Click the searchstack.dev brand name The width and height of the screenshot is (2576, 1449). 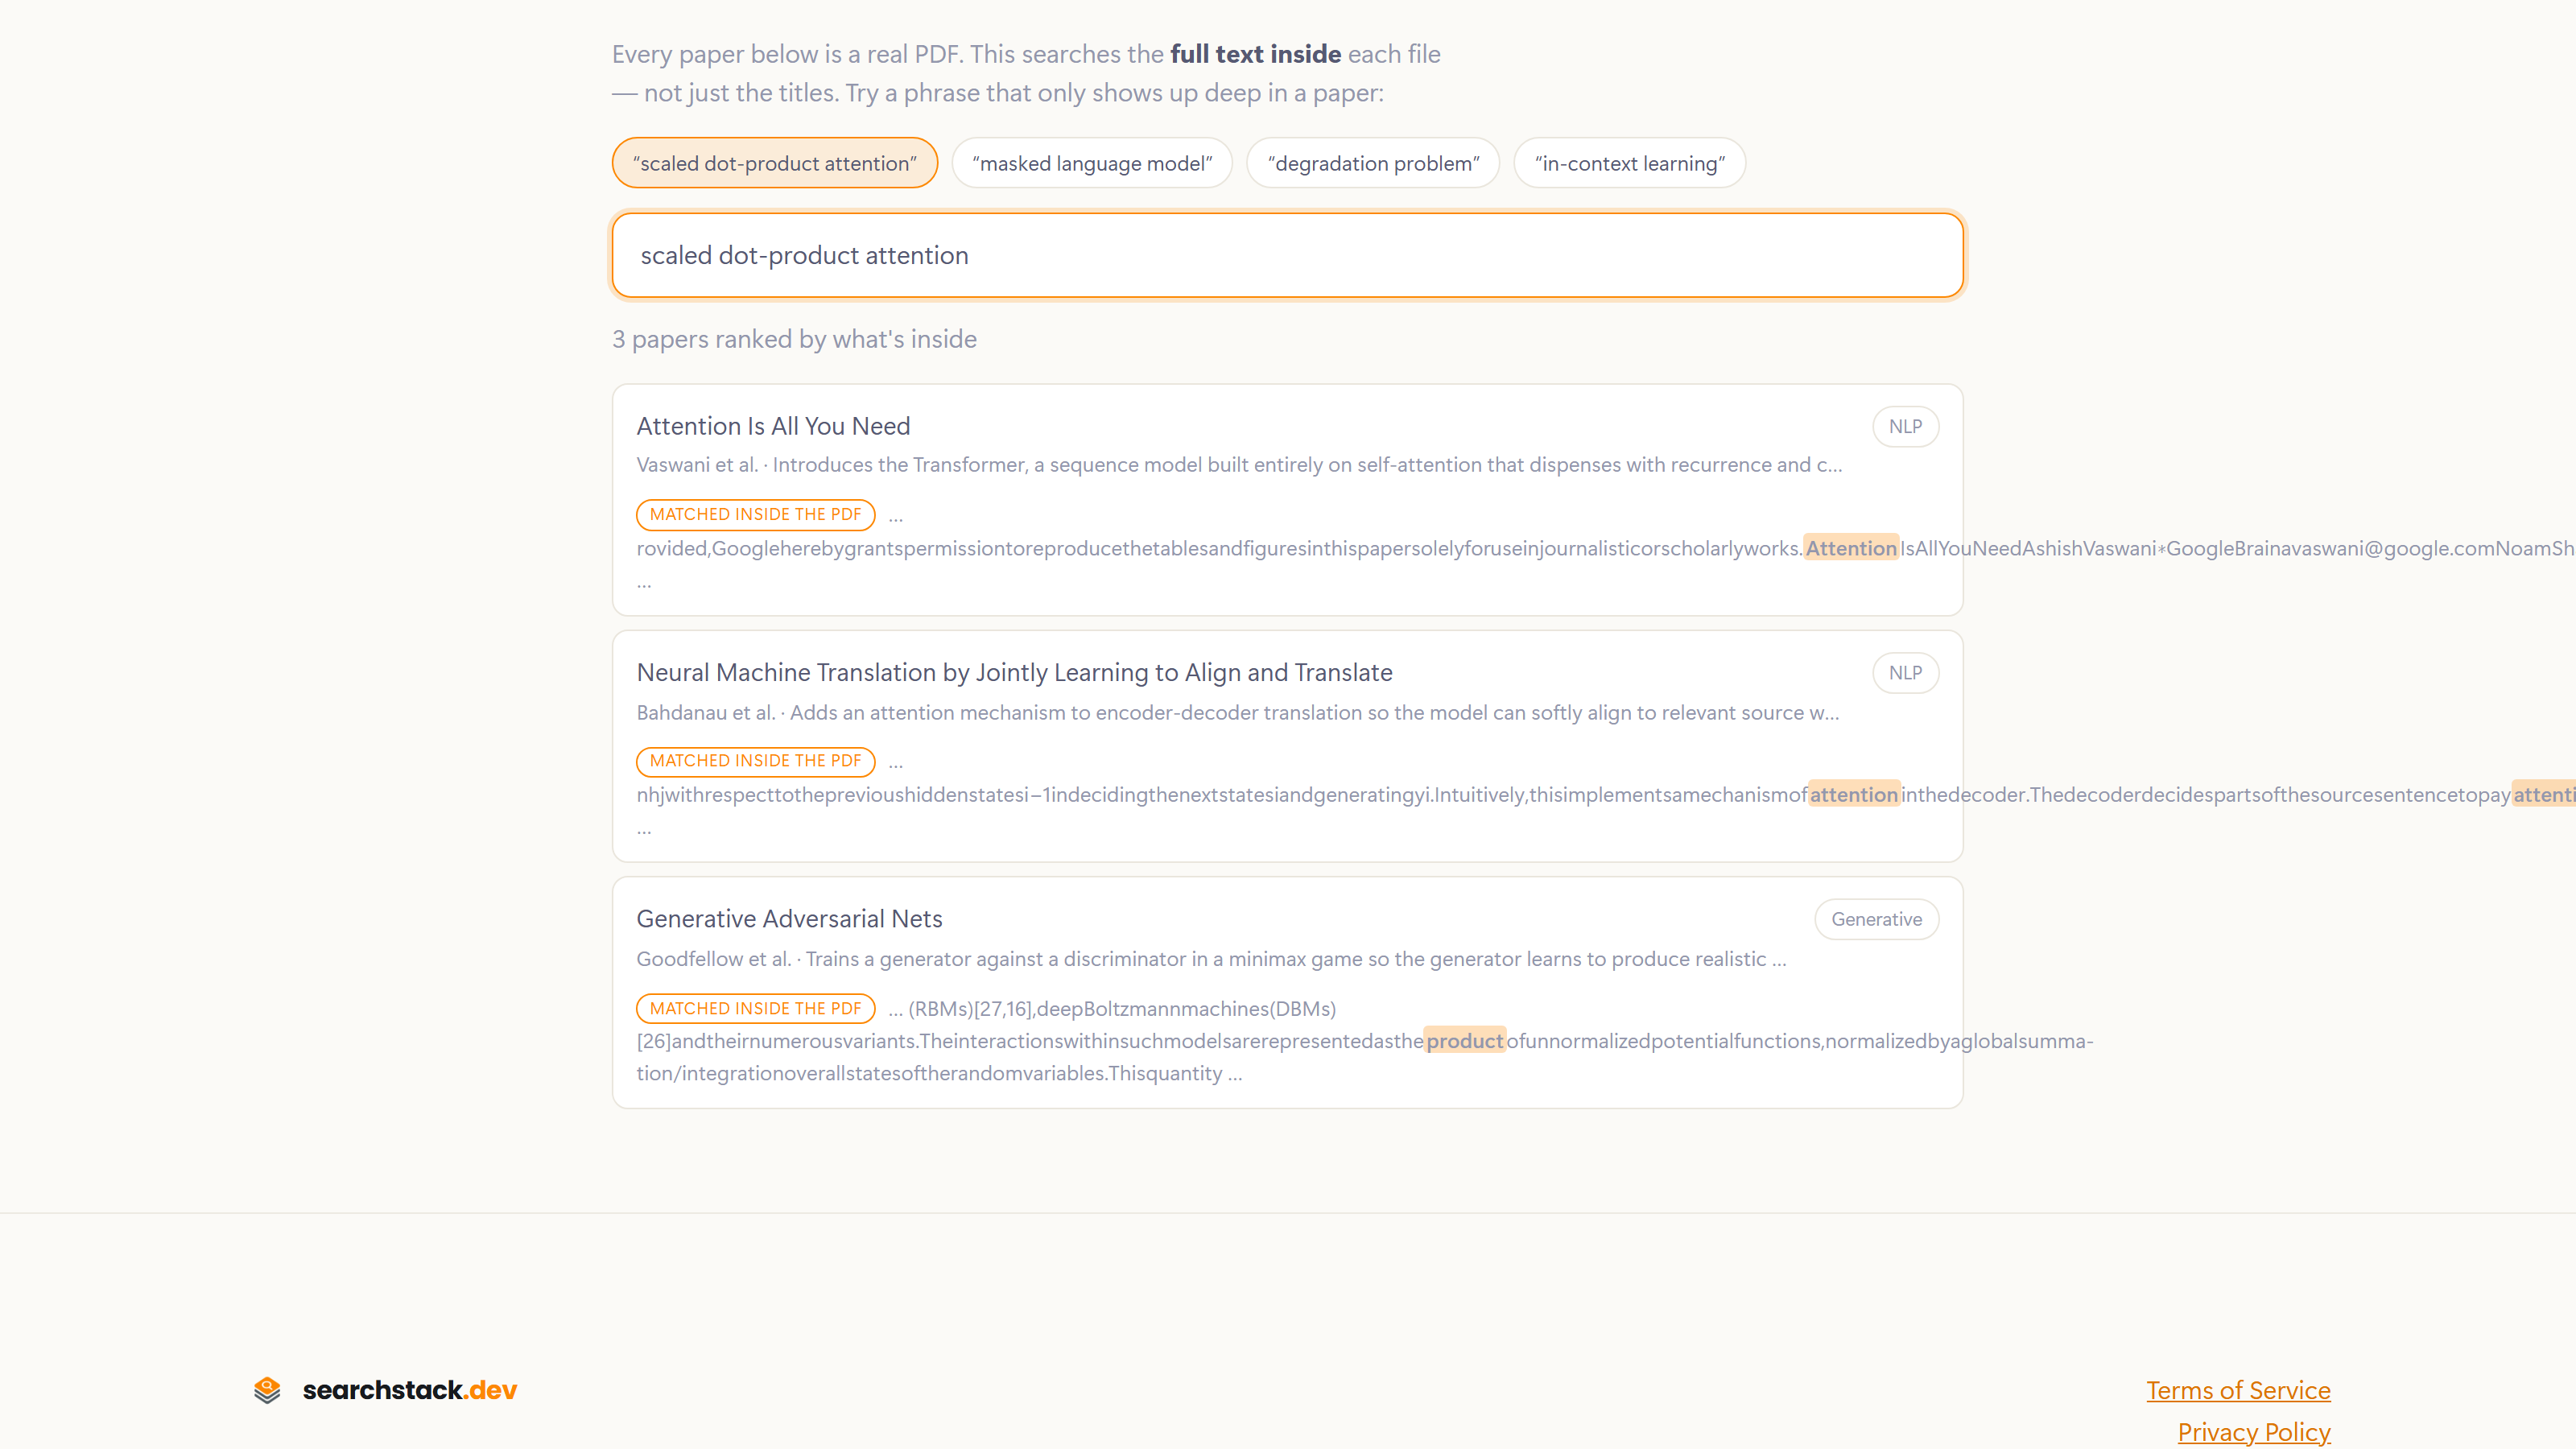(x=410, y=1390)
